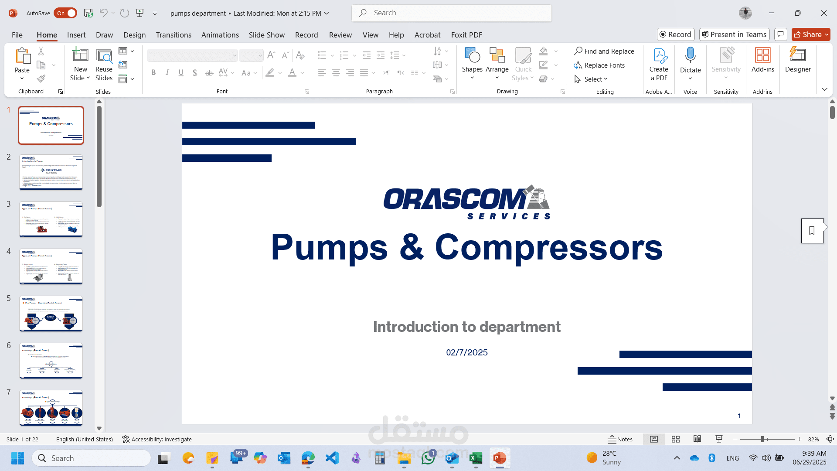Switch to Slide Sorter view
837x471 pixels.
click(676, 439)
